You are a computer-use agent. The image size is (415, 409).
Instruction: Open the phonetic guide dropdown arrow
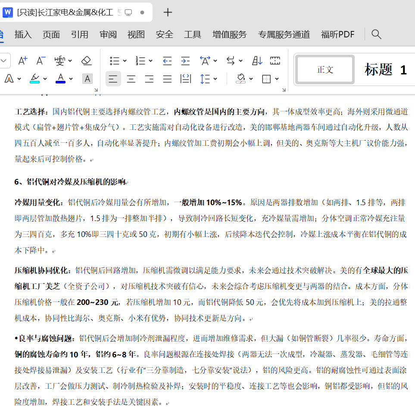[x=70, y=61]
